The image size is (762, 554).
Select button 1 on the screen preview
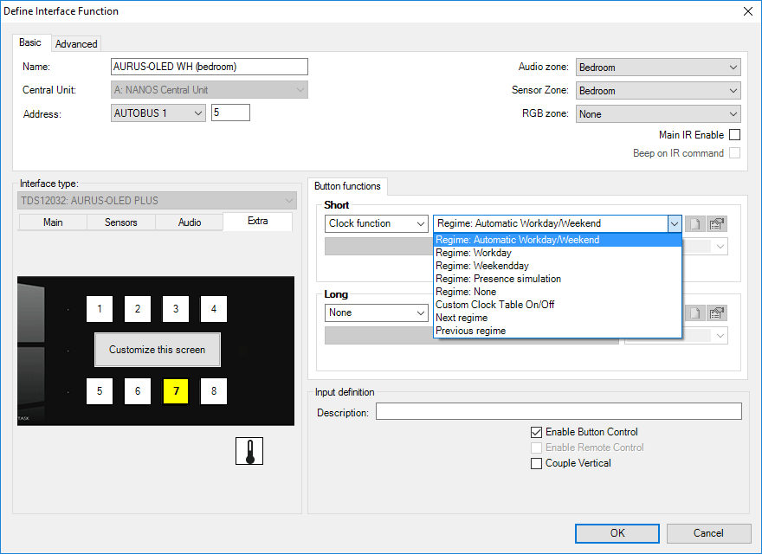(100, 309)
